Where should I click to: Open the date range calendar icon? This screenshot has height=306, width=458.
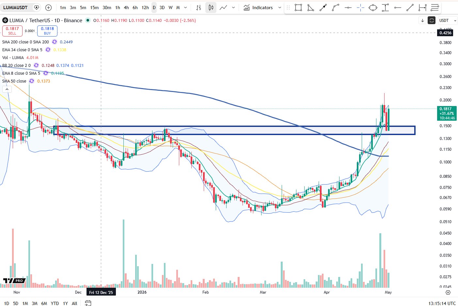point(88,303)
